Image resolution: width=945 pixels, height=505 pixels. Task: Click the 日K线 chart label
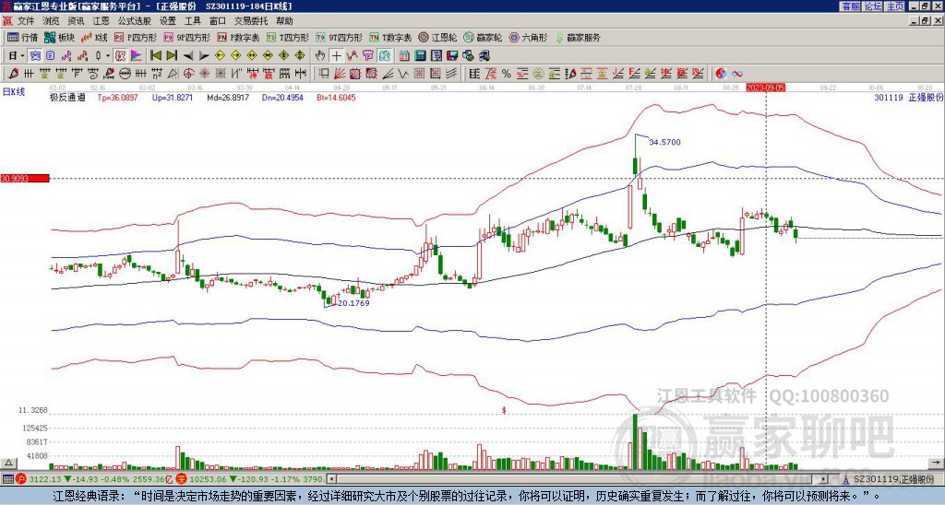[13, 91]
